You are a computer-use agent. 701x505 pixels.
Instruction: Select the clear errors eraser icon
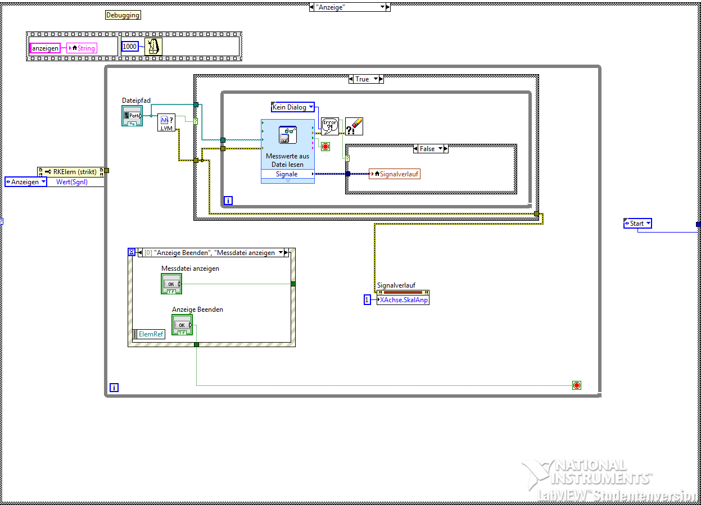pos(354,126)
